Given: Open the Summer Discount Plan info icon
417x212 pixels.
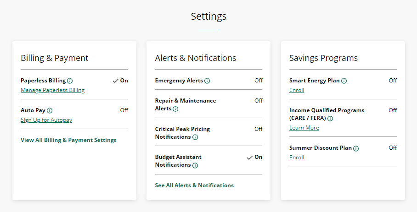Looking at the screenshot, I should click(356, 148).
